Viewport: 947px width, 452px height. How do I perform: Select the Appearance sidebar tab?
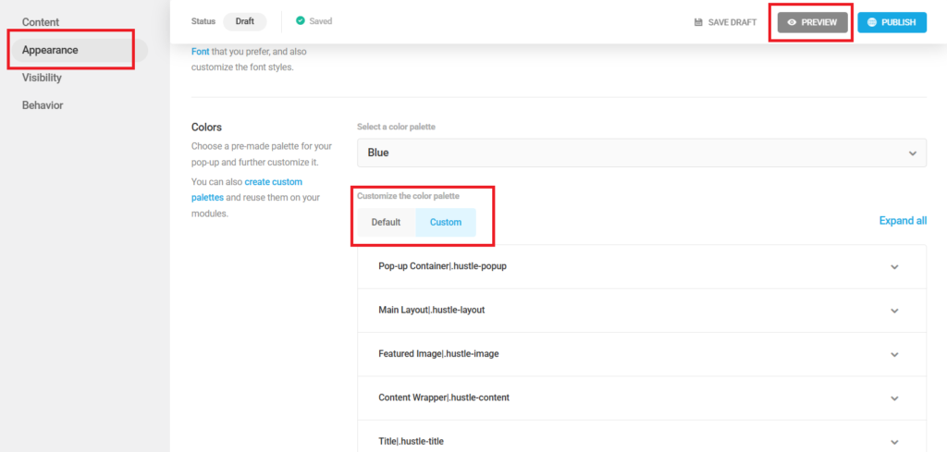[x=80, y=50]
